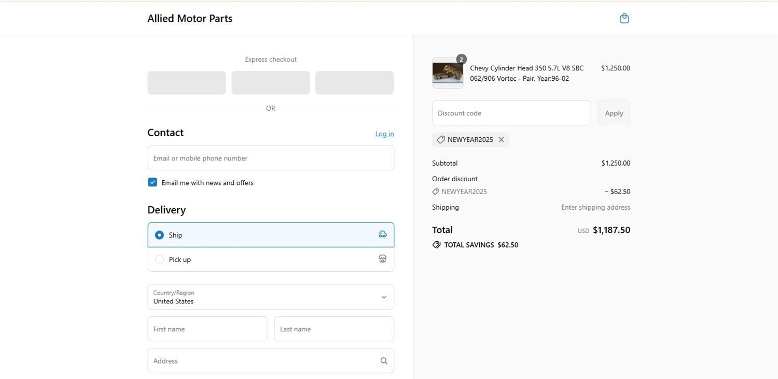Click the third express checkout button
Viewport: 778px width, 379px height.
coord(355,83)
